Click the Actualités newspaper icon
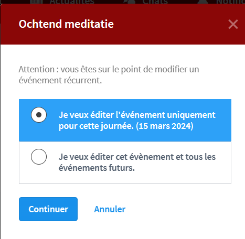This screenshot has height=239, width=245. tap(36, 2)
